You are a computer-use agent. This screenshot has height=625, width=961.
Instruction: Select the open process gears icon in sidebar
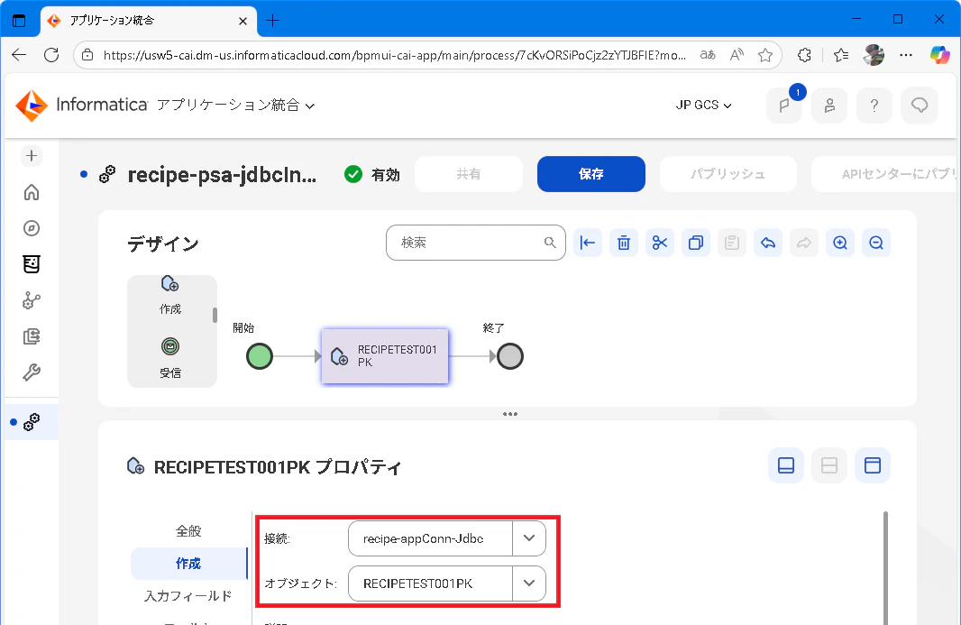tap(32, 422)
